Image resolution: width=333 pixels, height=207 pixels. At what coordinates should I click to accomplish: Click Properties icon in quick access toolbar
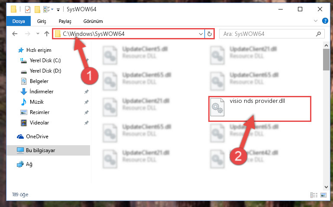pos(28,10)
